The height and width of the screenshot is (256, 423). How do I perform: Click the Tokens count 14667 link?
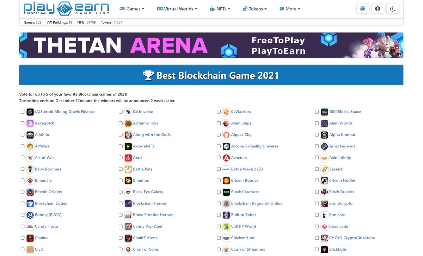[x=118, y=22]
